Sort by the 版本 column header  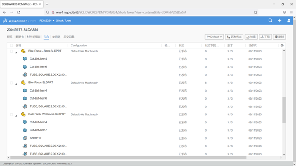pyautogui.click(x=230, y=46)
